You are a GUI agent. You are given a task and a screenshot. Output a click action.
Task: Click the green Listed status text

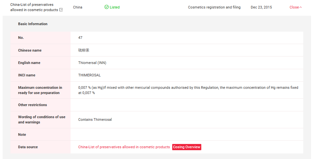pyautogui.click(x=115, y=7)
